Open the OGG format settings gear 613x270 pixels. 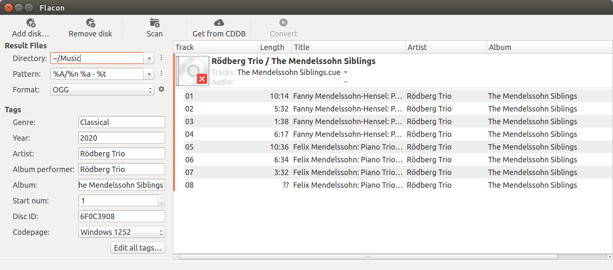pyautogui.click(x=161, y=89)
